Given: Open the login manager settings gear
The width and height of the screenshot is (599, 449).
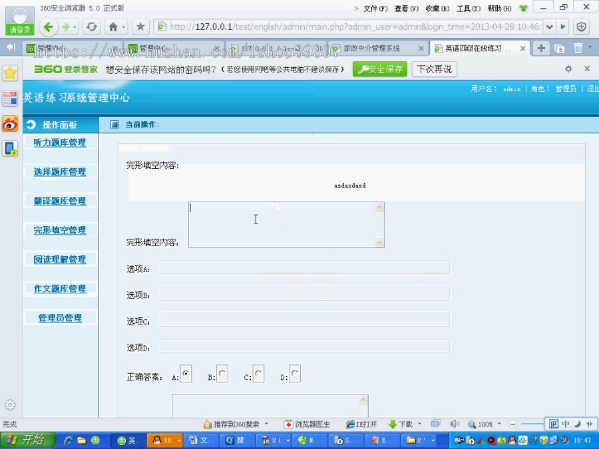Looking at the screenshot, I should coord(568,69).
